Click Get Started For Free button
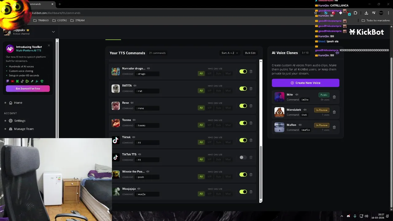The height and width of the screenshot is (221, 393). 28,89
